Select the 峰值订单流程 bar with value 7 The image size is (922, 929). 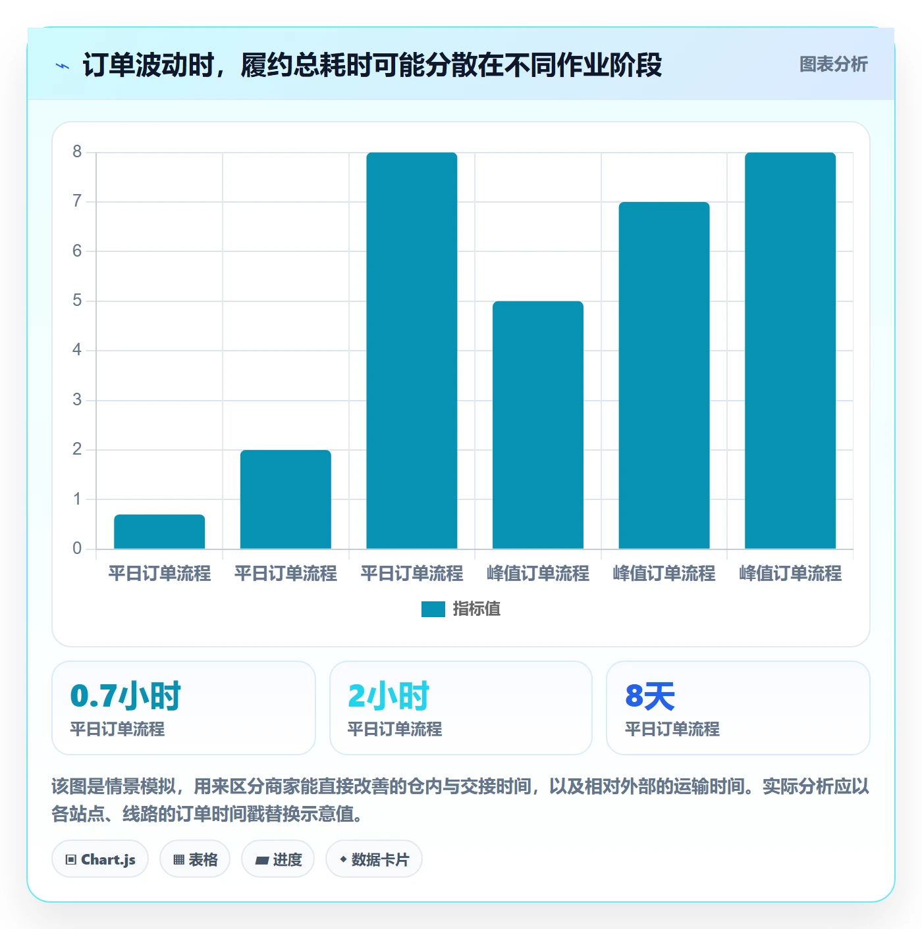coord(664,375)
